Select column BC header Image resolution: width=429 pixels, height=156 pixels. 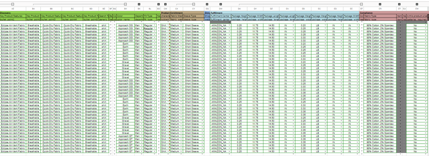(x=73, y=9)
